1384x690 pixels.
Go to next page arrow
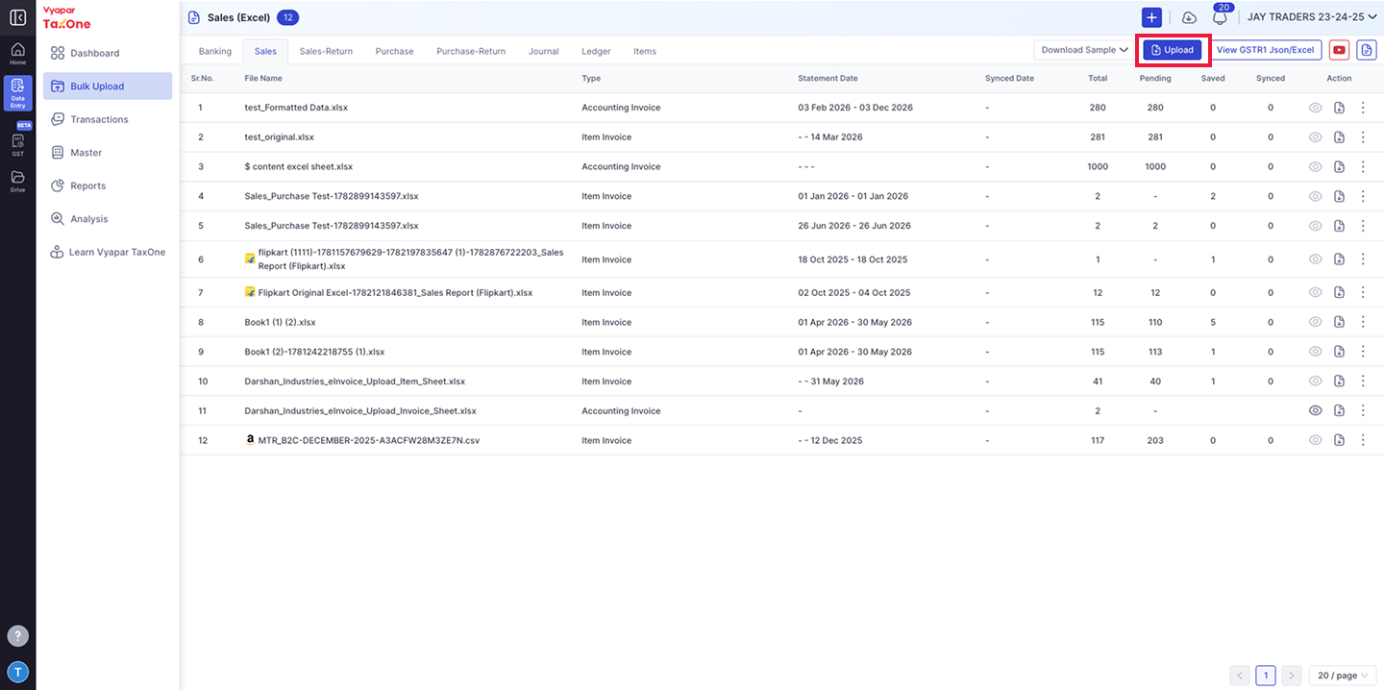[1292, 676]
